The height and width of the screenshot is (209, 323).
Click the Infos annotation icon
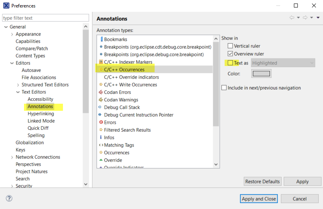[101, 137]
